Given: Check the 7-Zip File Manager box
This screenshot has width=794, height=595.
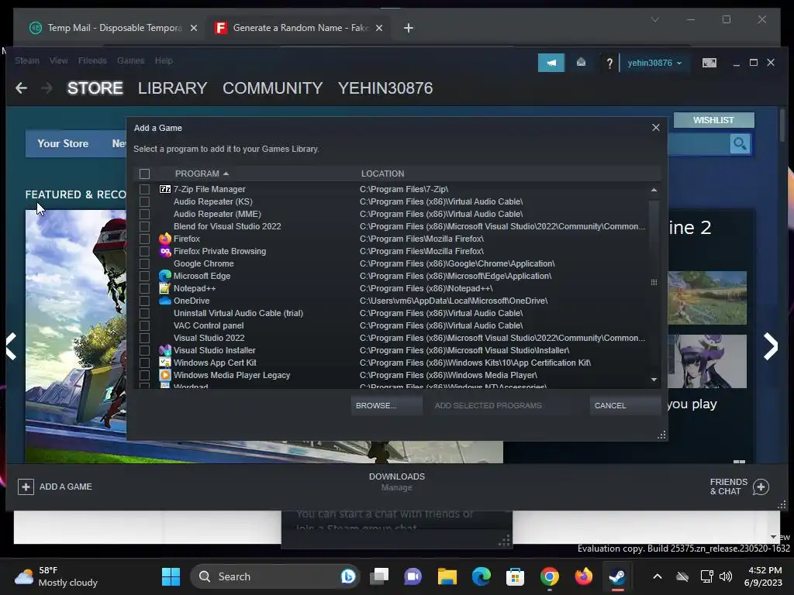Looking at the screenshot, I should click(144, 189).
